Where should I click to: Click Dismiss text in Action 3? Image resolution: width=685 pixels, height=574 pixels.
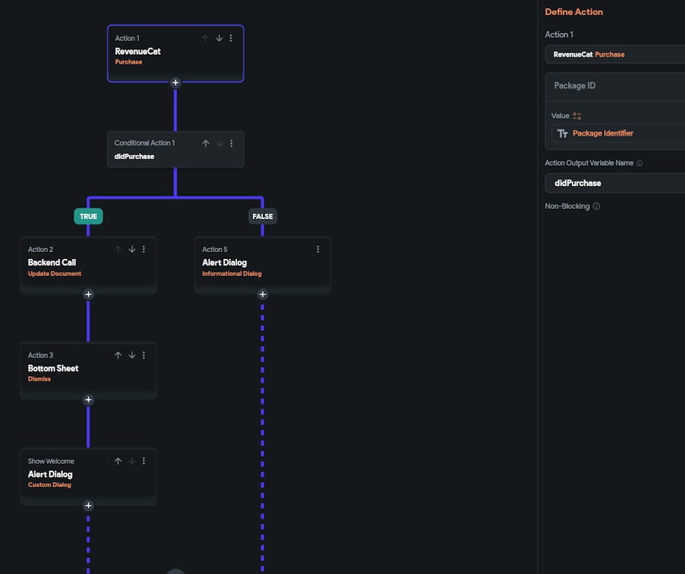pos(39,379)
